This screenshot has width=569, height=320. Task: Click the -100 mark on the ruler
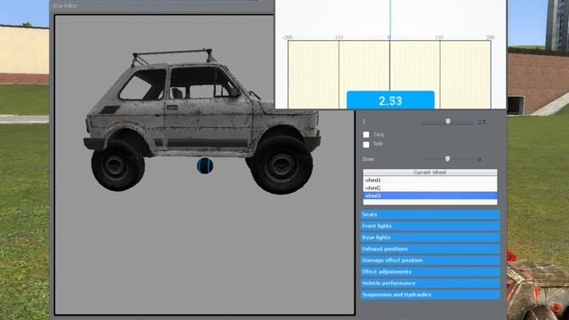(x=338, y=37)
